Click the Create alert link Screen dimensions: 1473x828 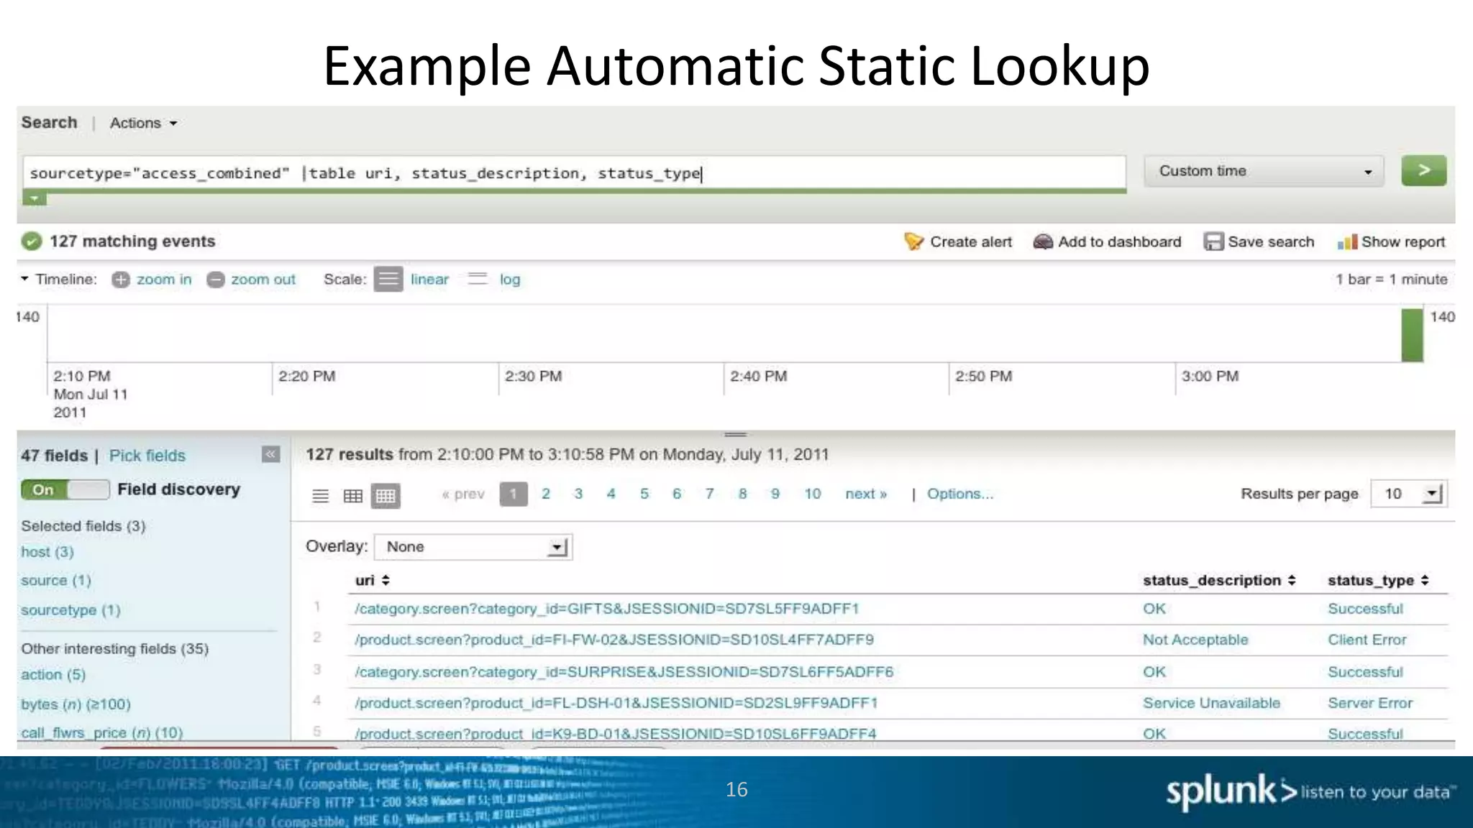click(x=971, y=242)
